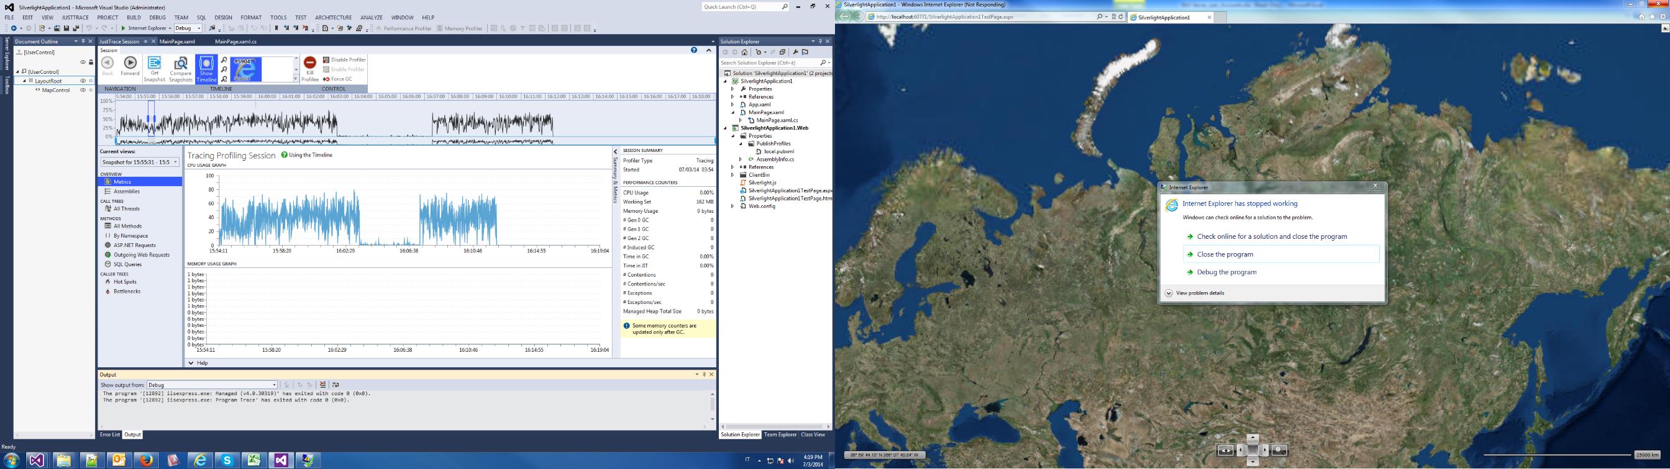Image resolution: width=1670 pixels, height=469 pixels.
Task: Toggle visibility eye for MapControl
Action: click(x=83, y=90)
